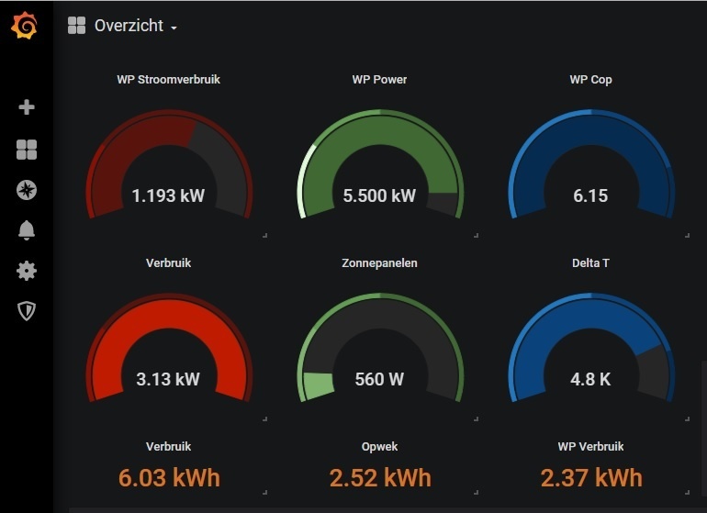Click the Zonnepanelen panel title

point(379,262)
